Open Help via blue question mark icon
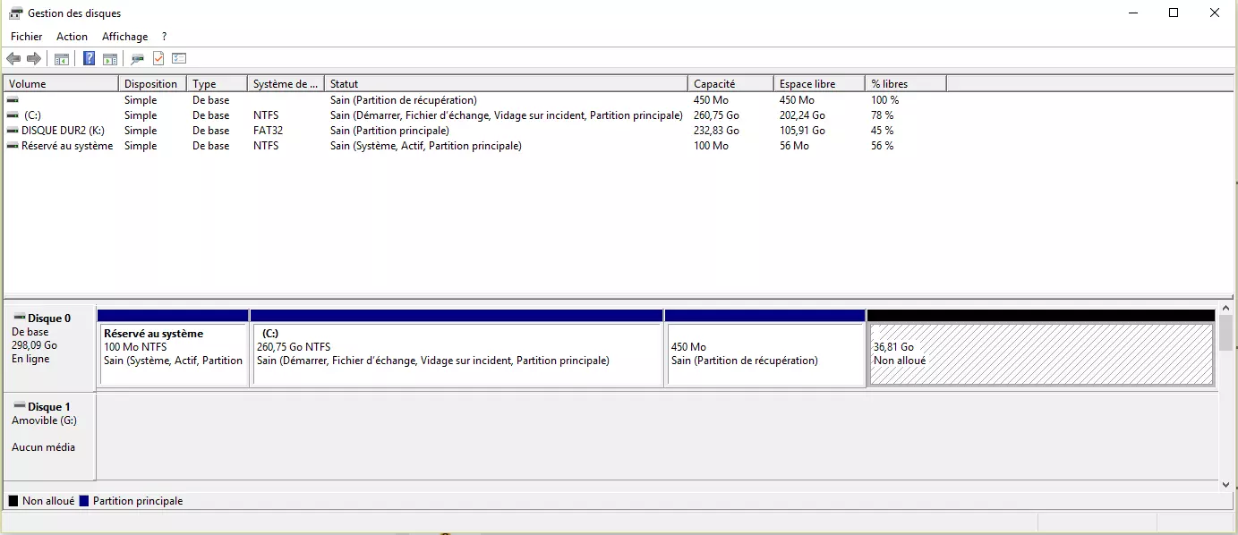1238x535 pixels. click(89, 59)
